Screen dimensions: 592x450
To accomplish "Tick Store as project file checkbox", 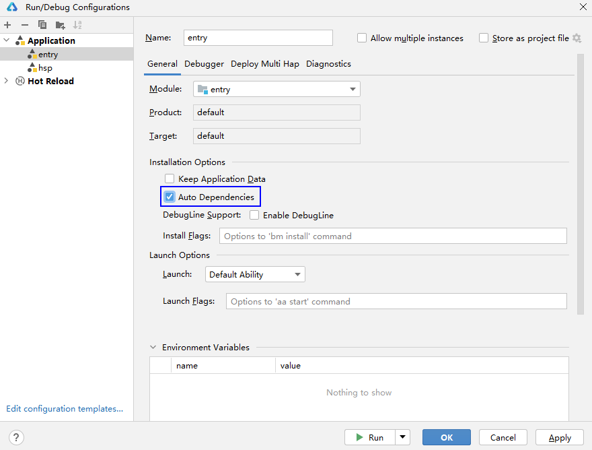I will [483, 38].
